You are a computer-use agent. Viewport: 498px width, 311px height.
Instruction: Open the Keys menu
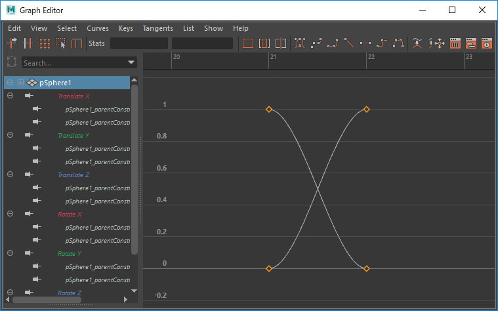[x=126, y=28]
